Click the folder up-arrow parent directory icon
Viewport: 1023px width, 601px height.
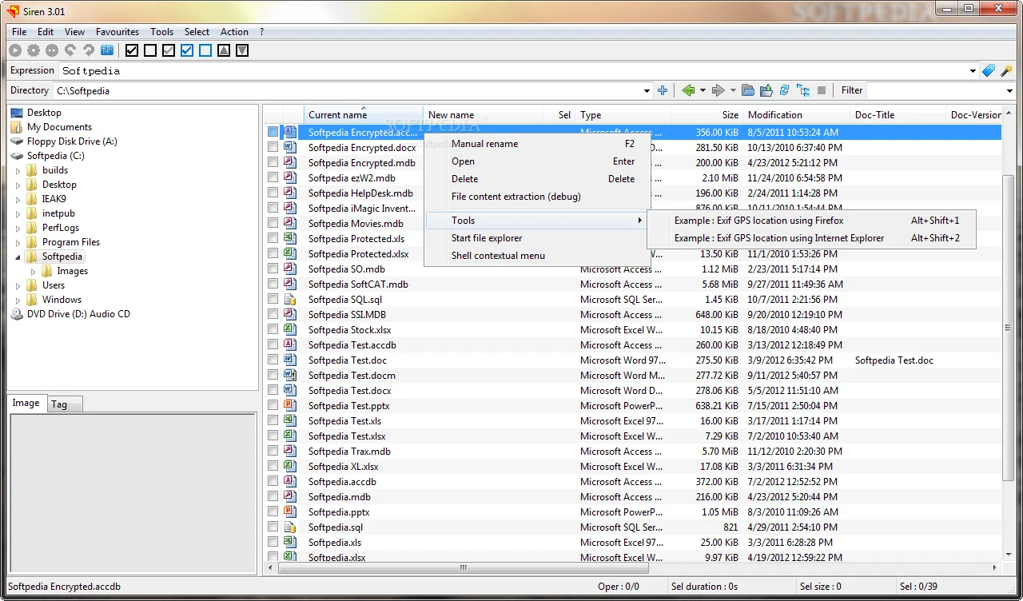(766, 90)
